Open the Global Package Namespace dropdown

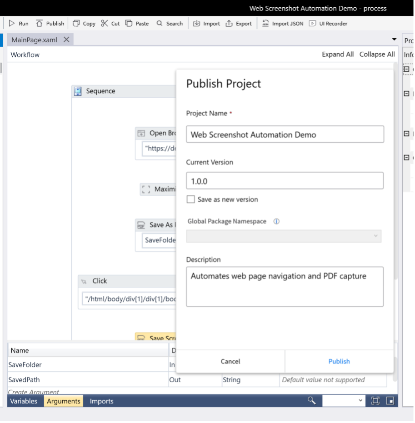click(284, 236)
